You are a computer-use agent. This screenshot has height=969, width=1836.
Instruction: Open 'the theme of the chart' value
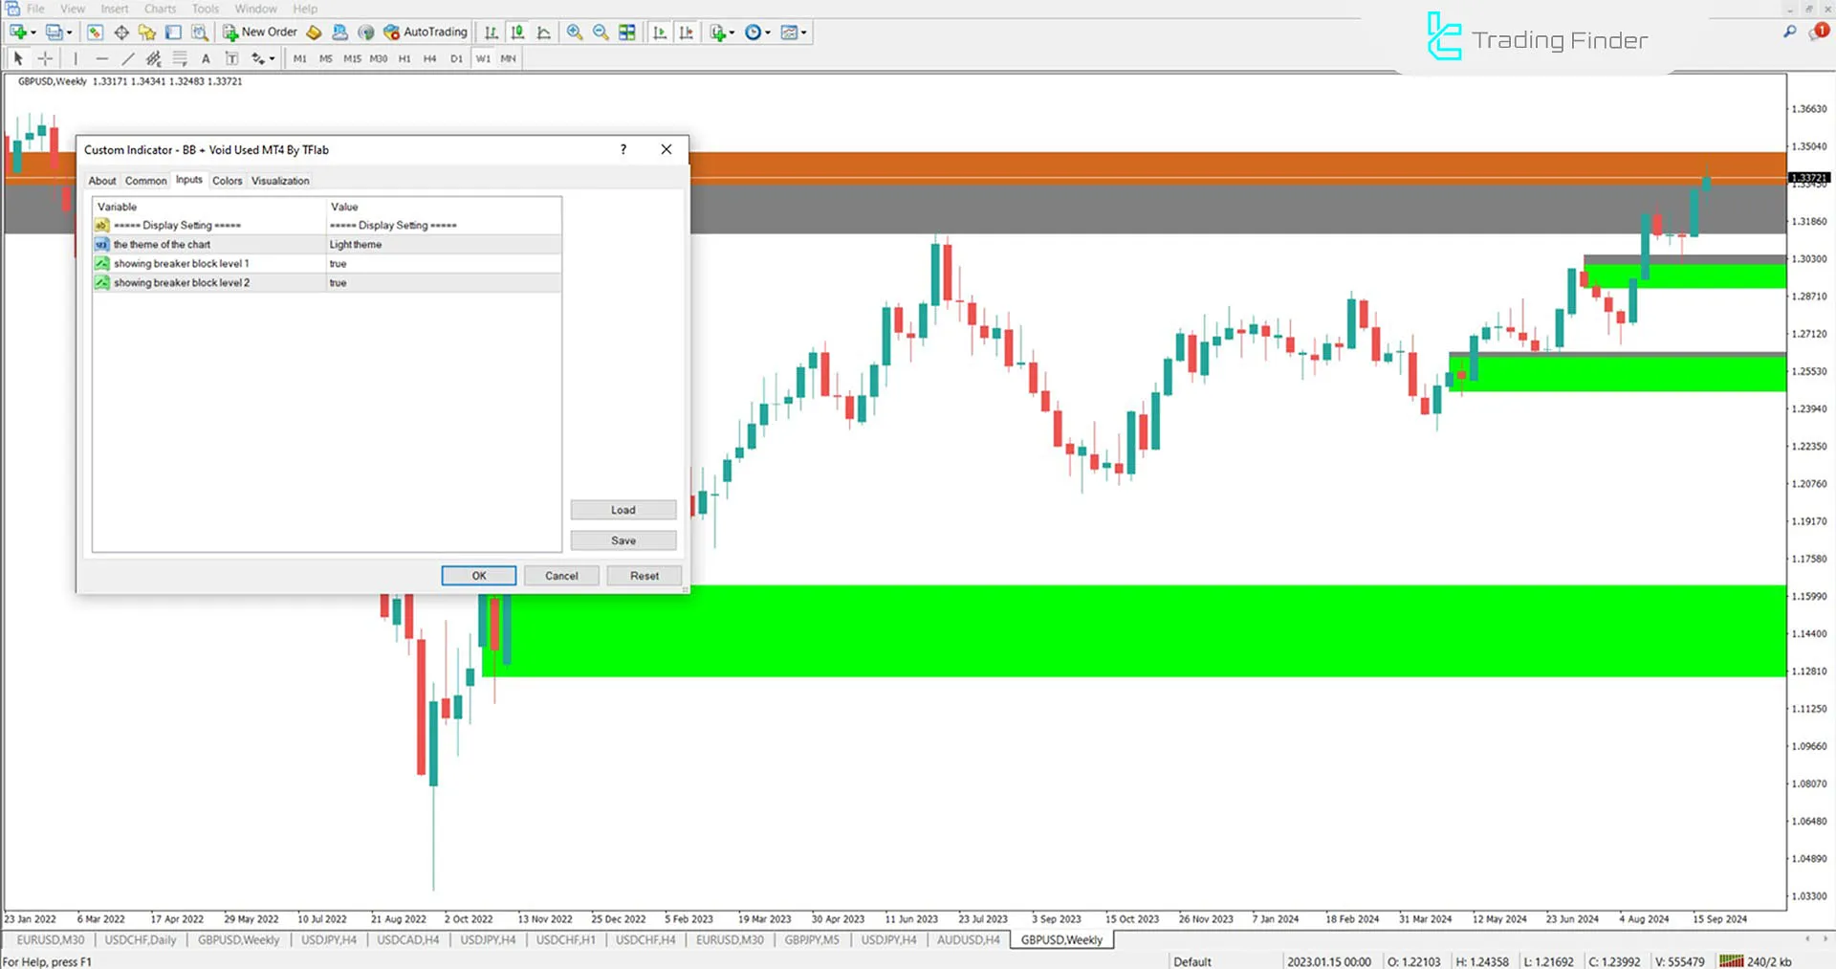click(x=444, y=245)
